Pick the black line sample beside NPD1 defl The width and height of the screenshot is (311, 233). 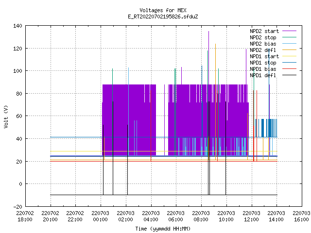click(x=290, y=75)
